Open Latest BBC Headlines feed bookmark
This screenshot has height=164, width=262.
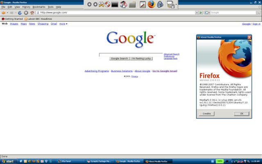(x=38, y=19)
